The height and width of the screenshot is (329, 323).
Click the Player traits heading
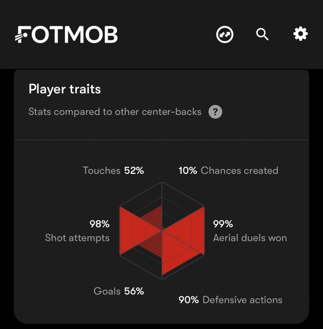[x=64, y=89]
